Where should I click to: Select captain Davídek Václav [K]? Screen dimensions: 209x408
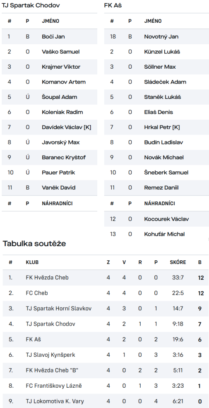point(66,127)
